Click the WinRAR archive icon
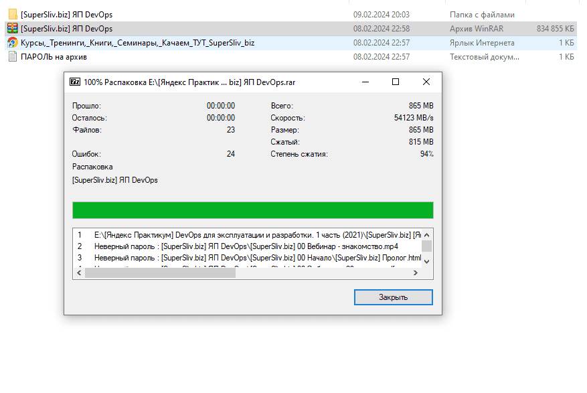 coord(12,28)
